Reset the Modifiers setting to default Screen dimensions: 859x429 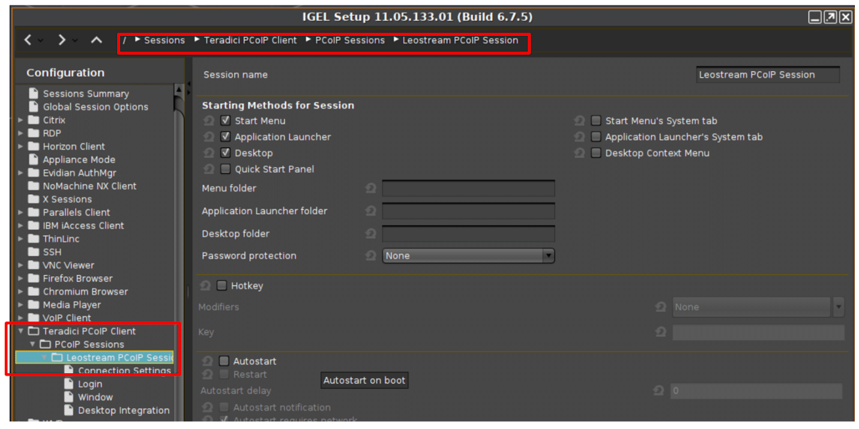pyautogui.click(x=661, y=307)
